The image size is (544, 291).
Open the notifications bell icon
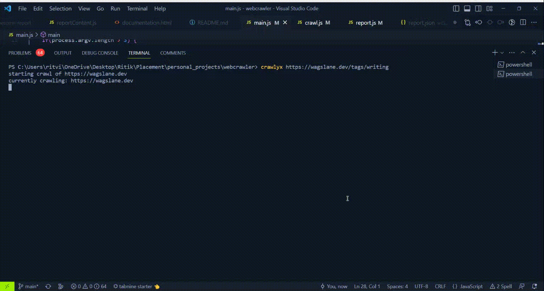(534, 286)
